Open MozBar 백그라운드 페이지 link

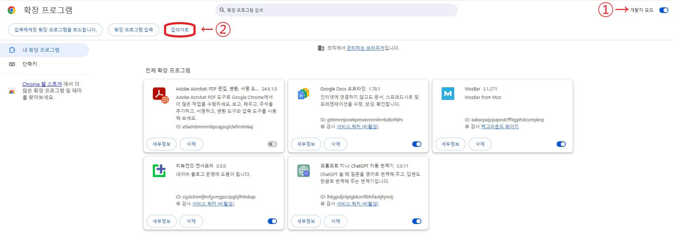(x=500, y=127)
